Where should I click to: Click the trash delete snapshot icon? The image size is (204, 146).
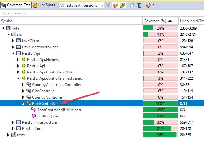click(x=139, y=5)
